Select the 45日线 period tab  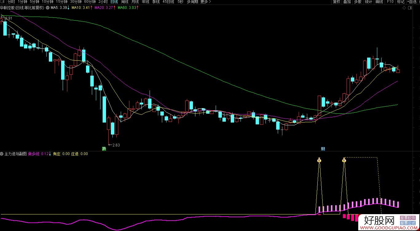pos(168,2)
